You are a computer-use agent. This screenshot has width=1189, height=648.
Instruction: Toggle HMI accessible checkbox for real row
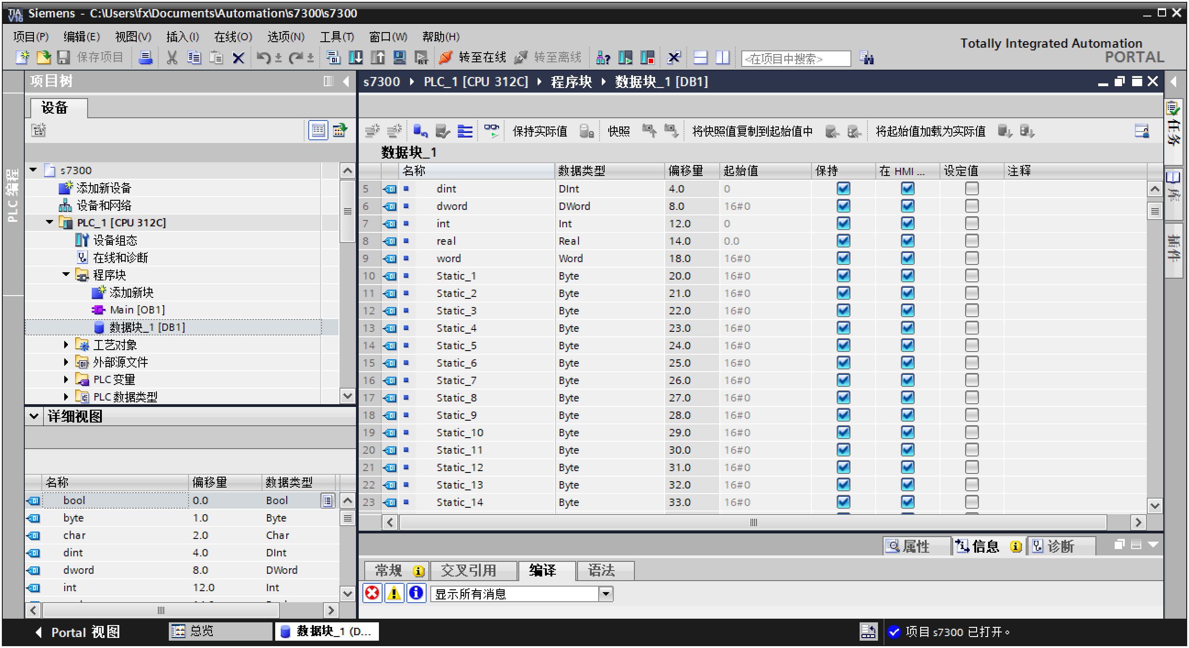pyautogui.click(x=907, y=241)
